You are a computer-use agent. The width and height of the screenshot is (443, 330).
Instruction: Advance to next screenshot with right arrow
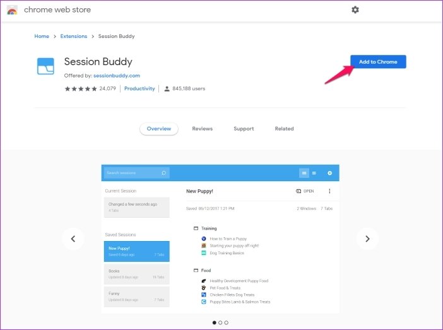[x=367, y=239]
